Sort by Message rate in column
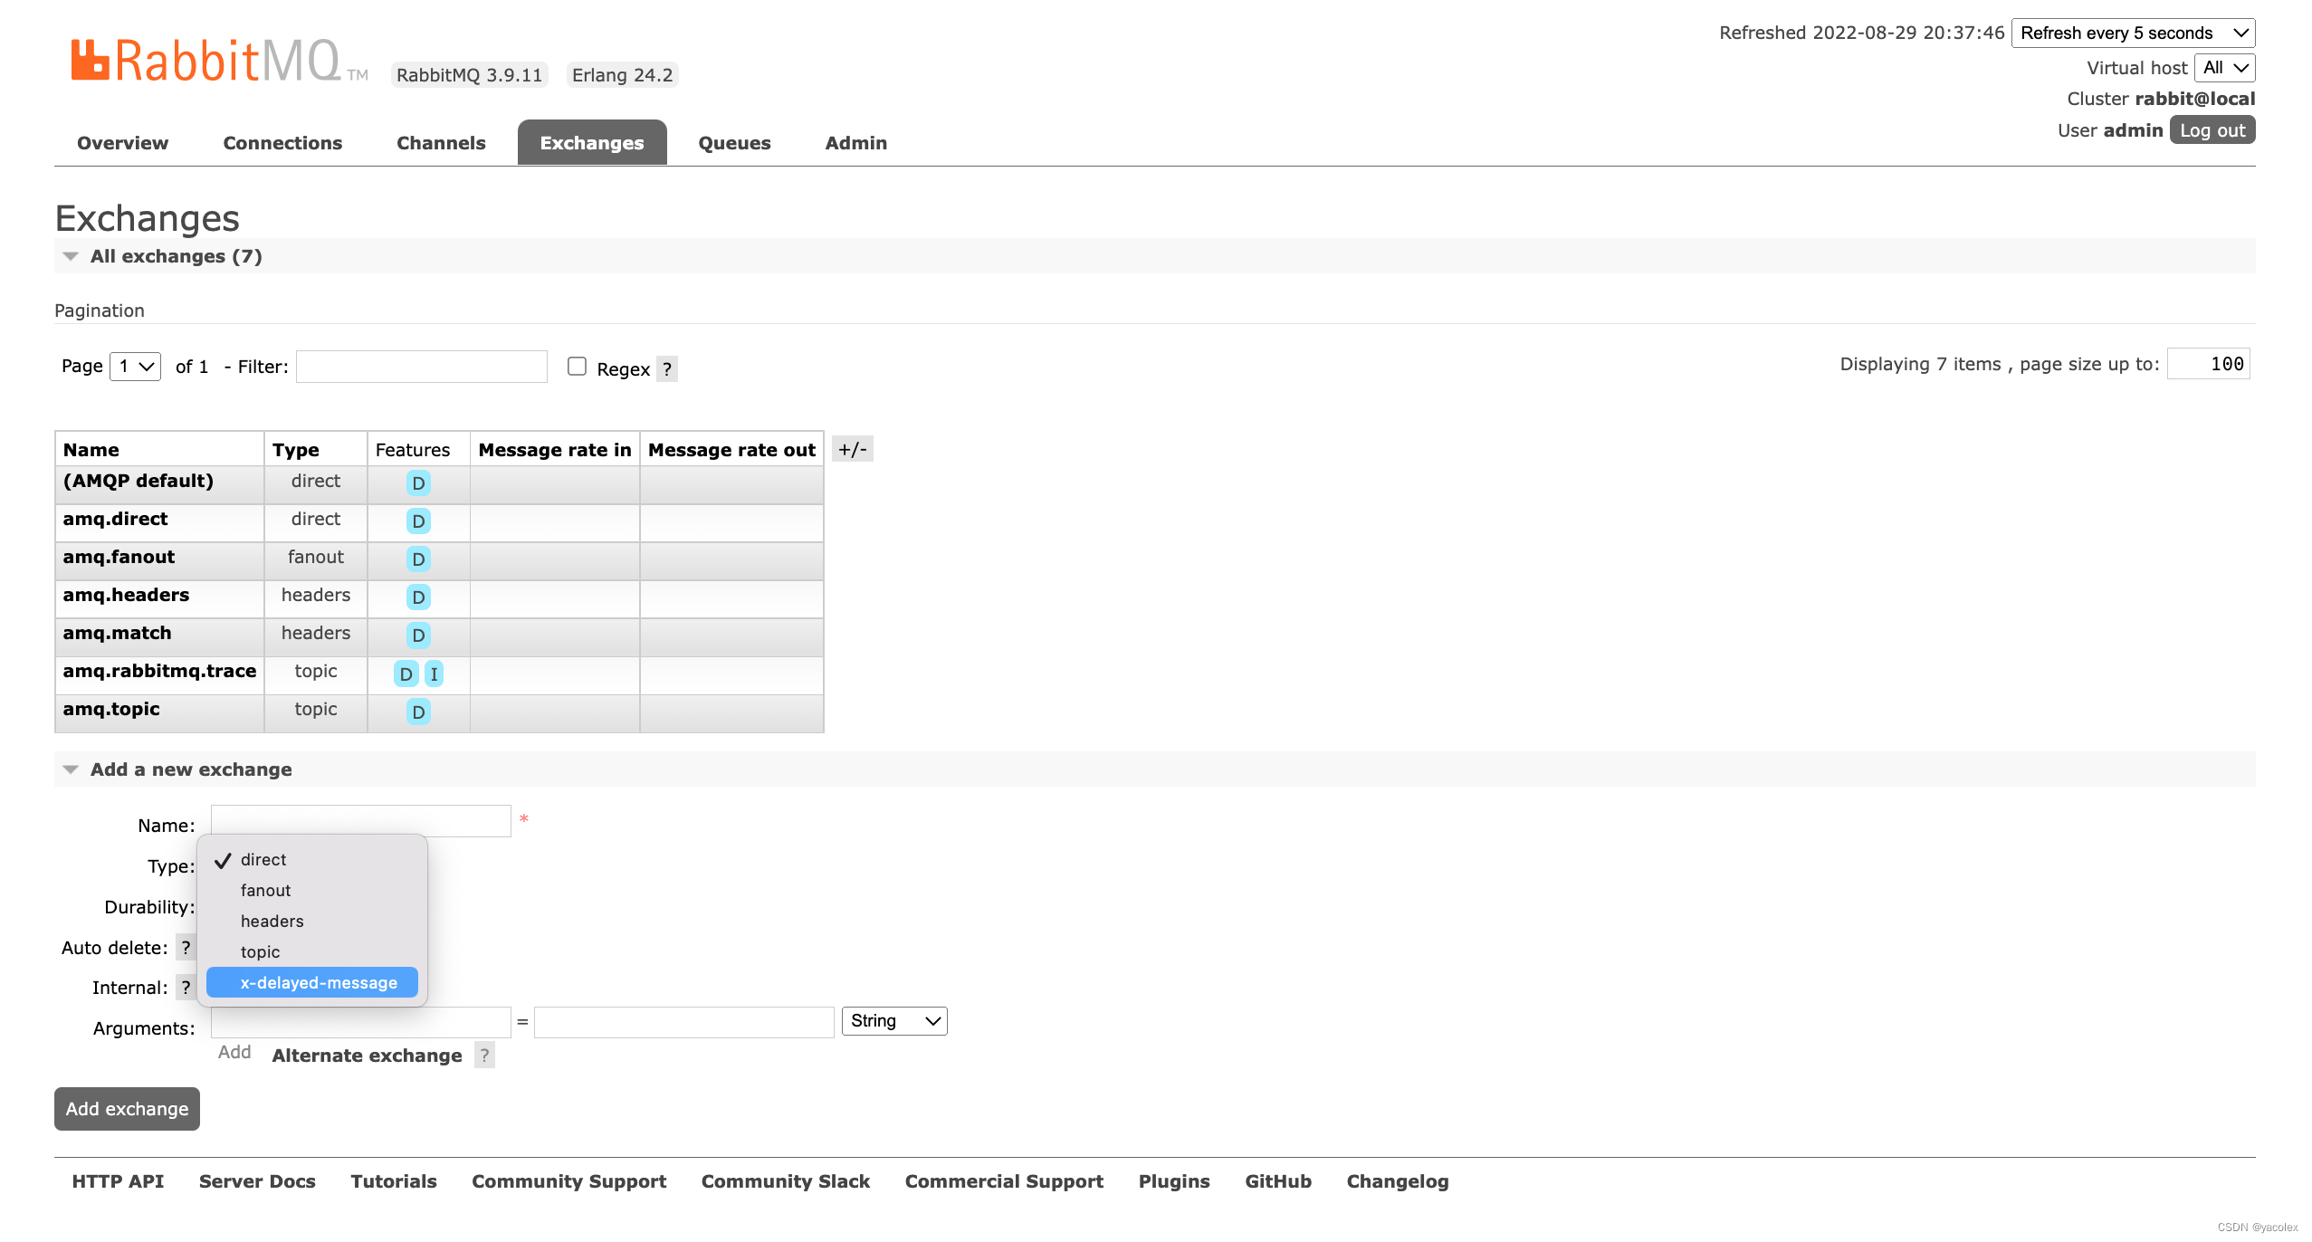This screenshot has width=2312, height=1242. point(555,450)
